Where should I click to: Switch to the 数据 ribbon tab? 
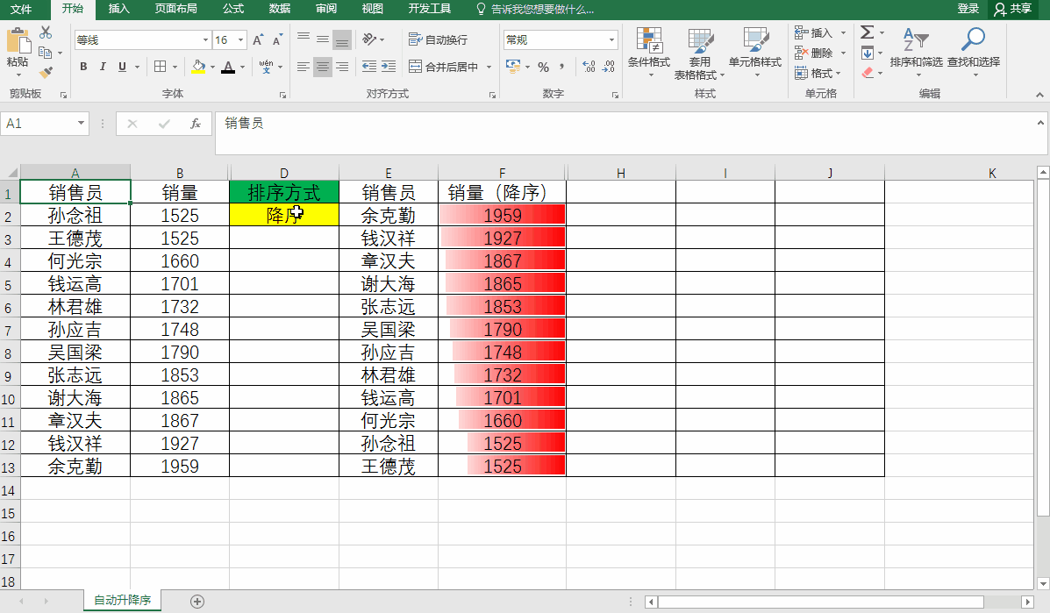click(x=279, y=9)
